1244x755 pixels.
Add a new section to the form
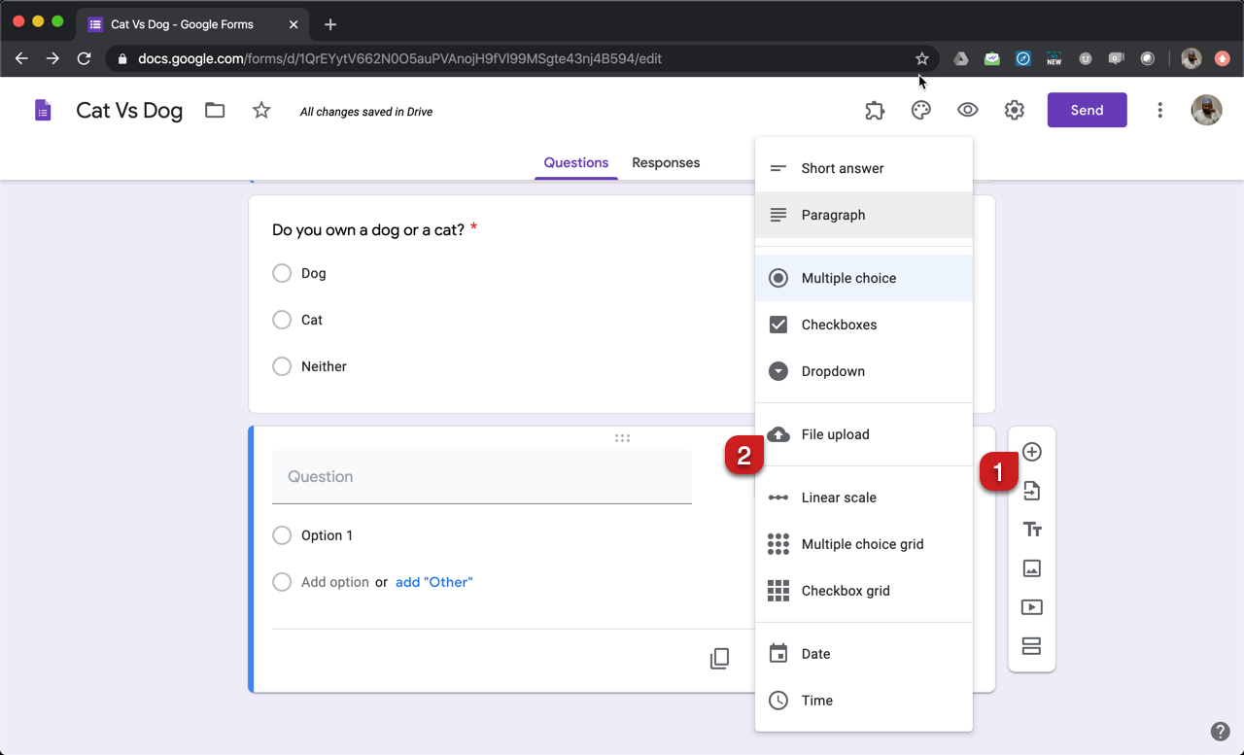tap(1032, 646)
